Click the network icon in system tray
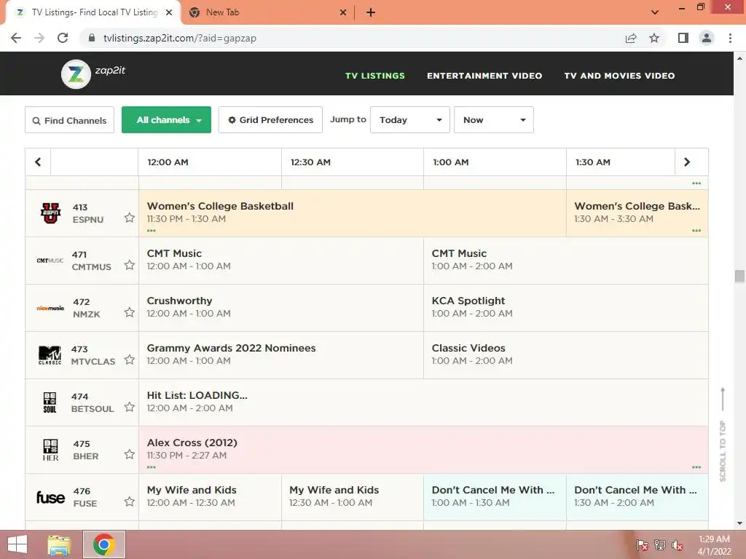746x559 pixels. click(660, 545)
